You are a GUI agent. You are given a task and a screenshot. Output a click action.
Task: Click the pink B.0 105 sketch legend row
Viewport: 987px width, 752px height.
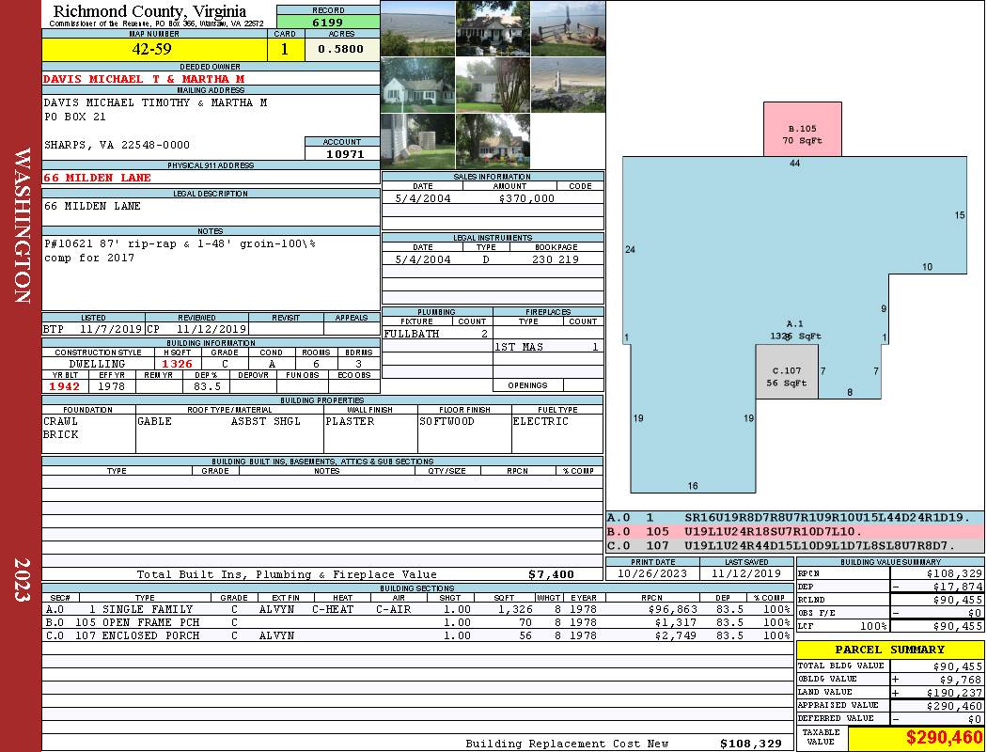794,531
